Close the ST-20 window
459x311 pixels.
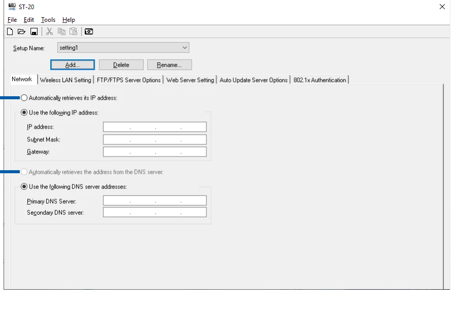(x=442, y=7)
